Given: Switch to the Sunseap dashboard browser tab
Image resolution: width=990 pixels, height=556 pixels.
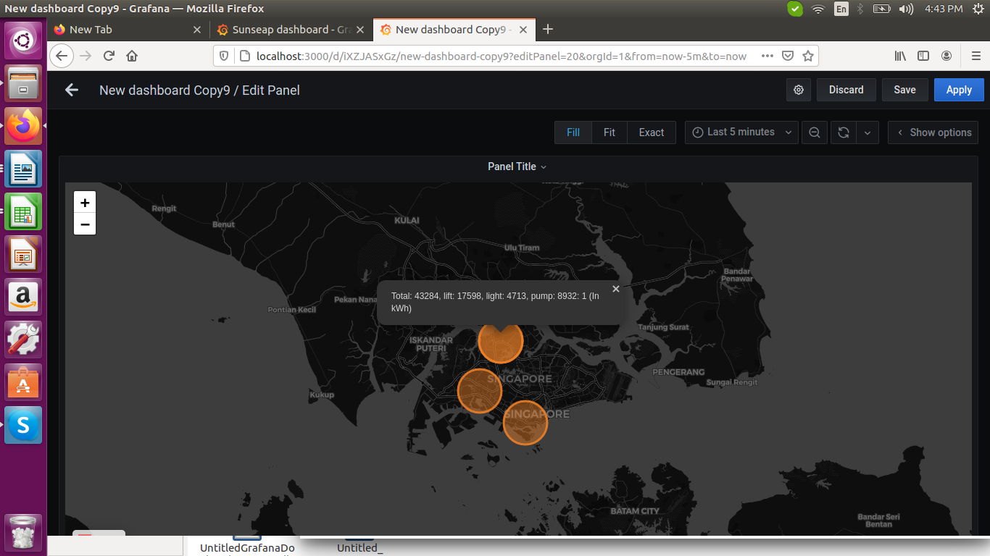Looking at the screenshot, I should tap(290, 30).
